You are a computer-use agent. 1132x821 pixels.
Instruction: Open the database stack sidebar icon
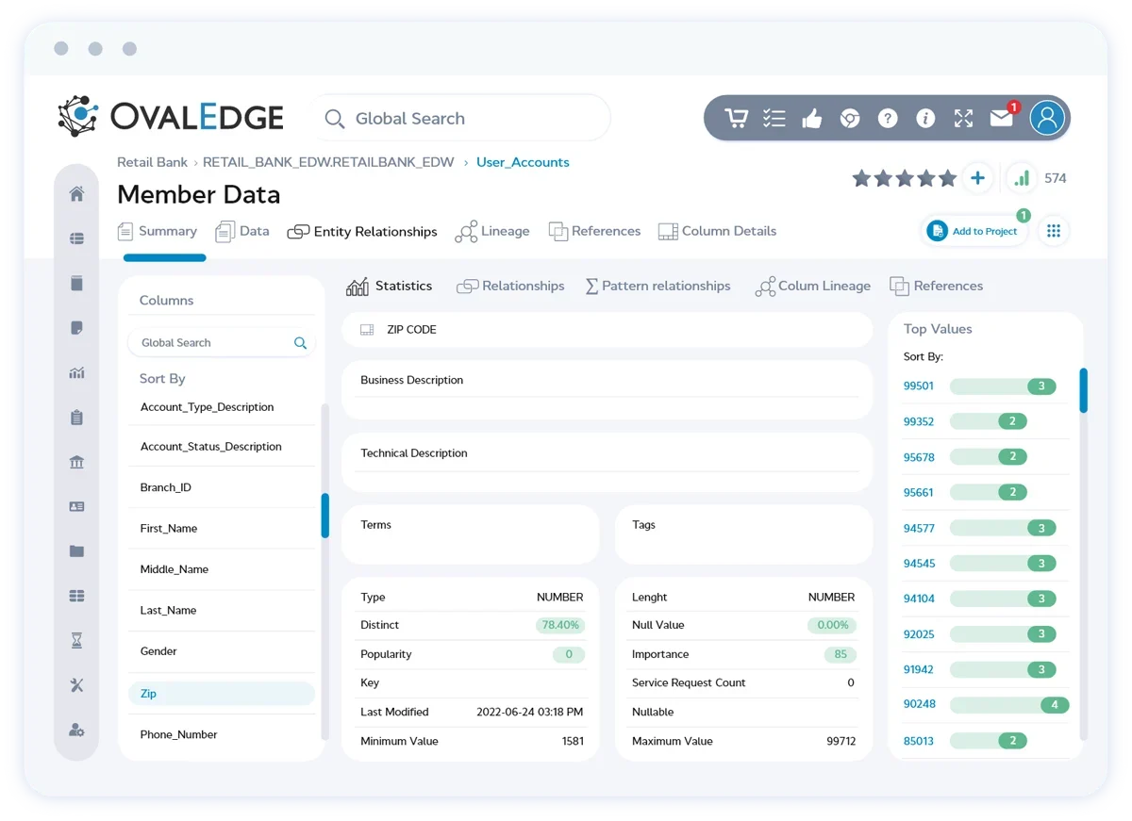pyautogui.click(x=77, y=238)
